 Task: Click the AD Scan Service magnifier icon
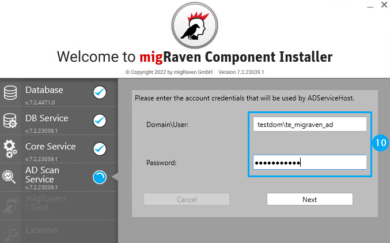tap(9, 177)
